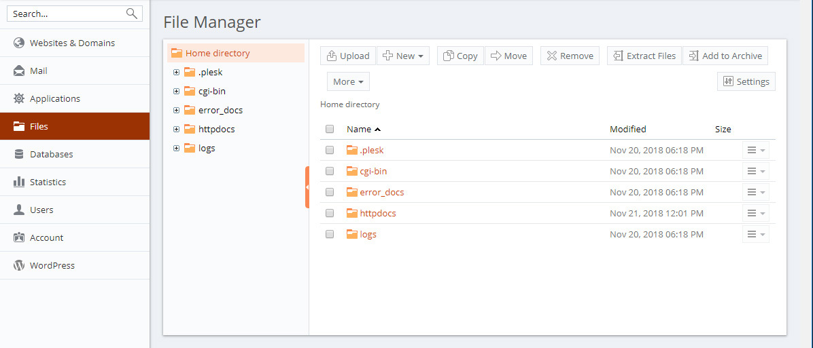Viewport: 813px width, 348px height.
Task: Select the .plesk folder checkbox
Action: coord(330,150)
